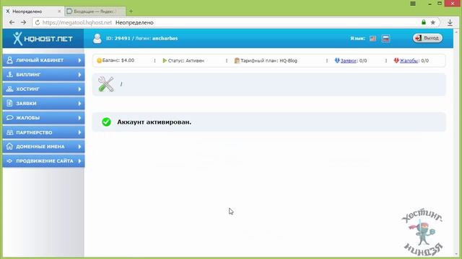Click the Заявки document sidebar icon
The height and width of the screenshot is (259, 462).
(x=9, y=104)
